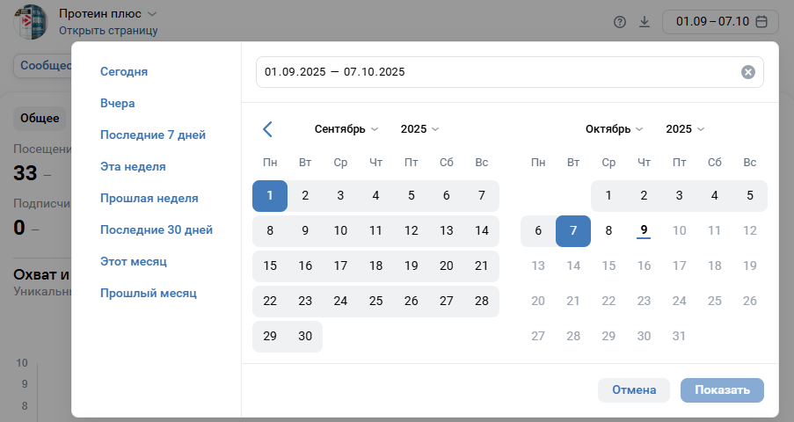Clear the date range field

pos(748,72)
